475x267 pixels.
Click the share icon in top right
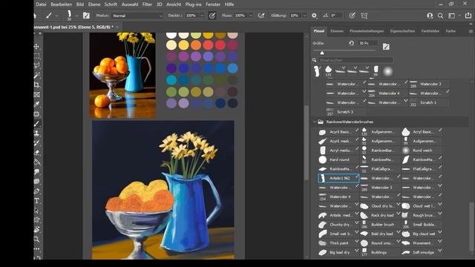click(468, 16)
